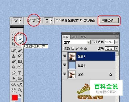
Task: Select the 图层 2 layer name
Action: [x=82, y=65]
